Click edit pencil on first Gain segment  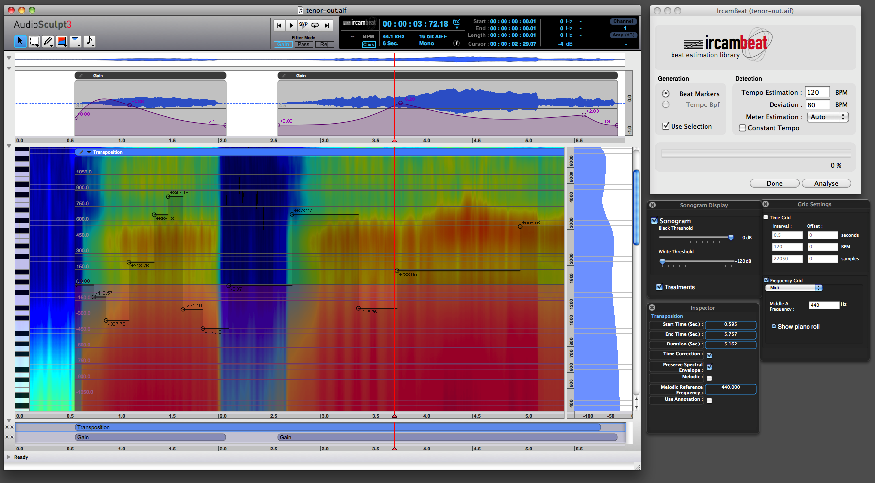pos(81,76)
